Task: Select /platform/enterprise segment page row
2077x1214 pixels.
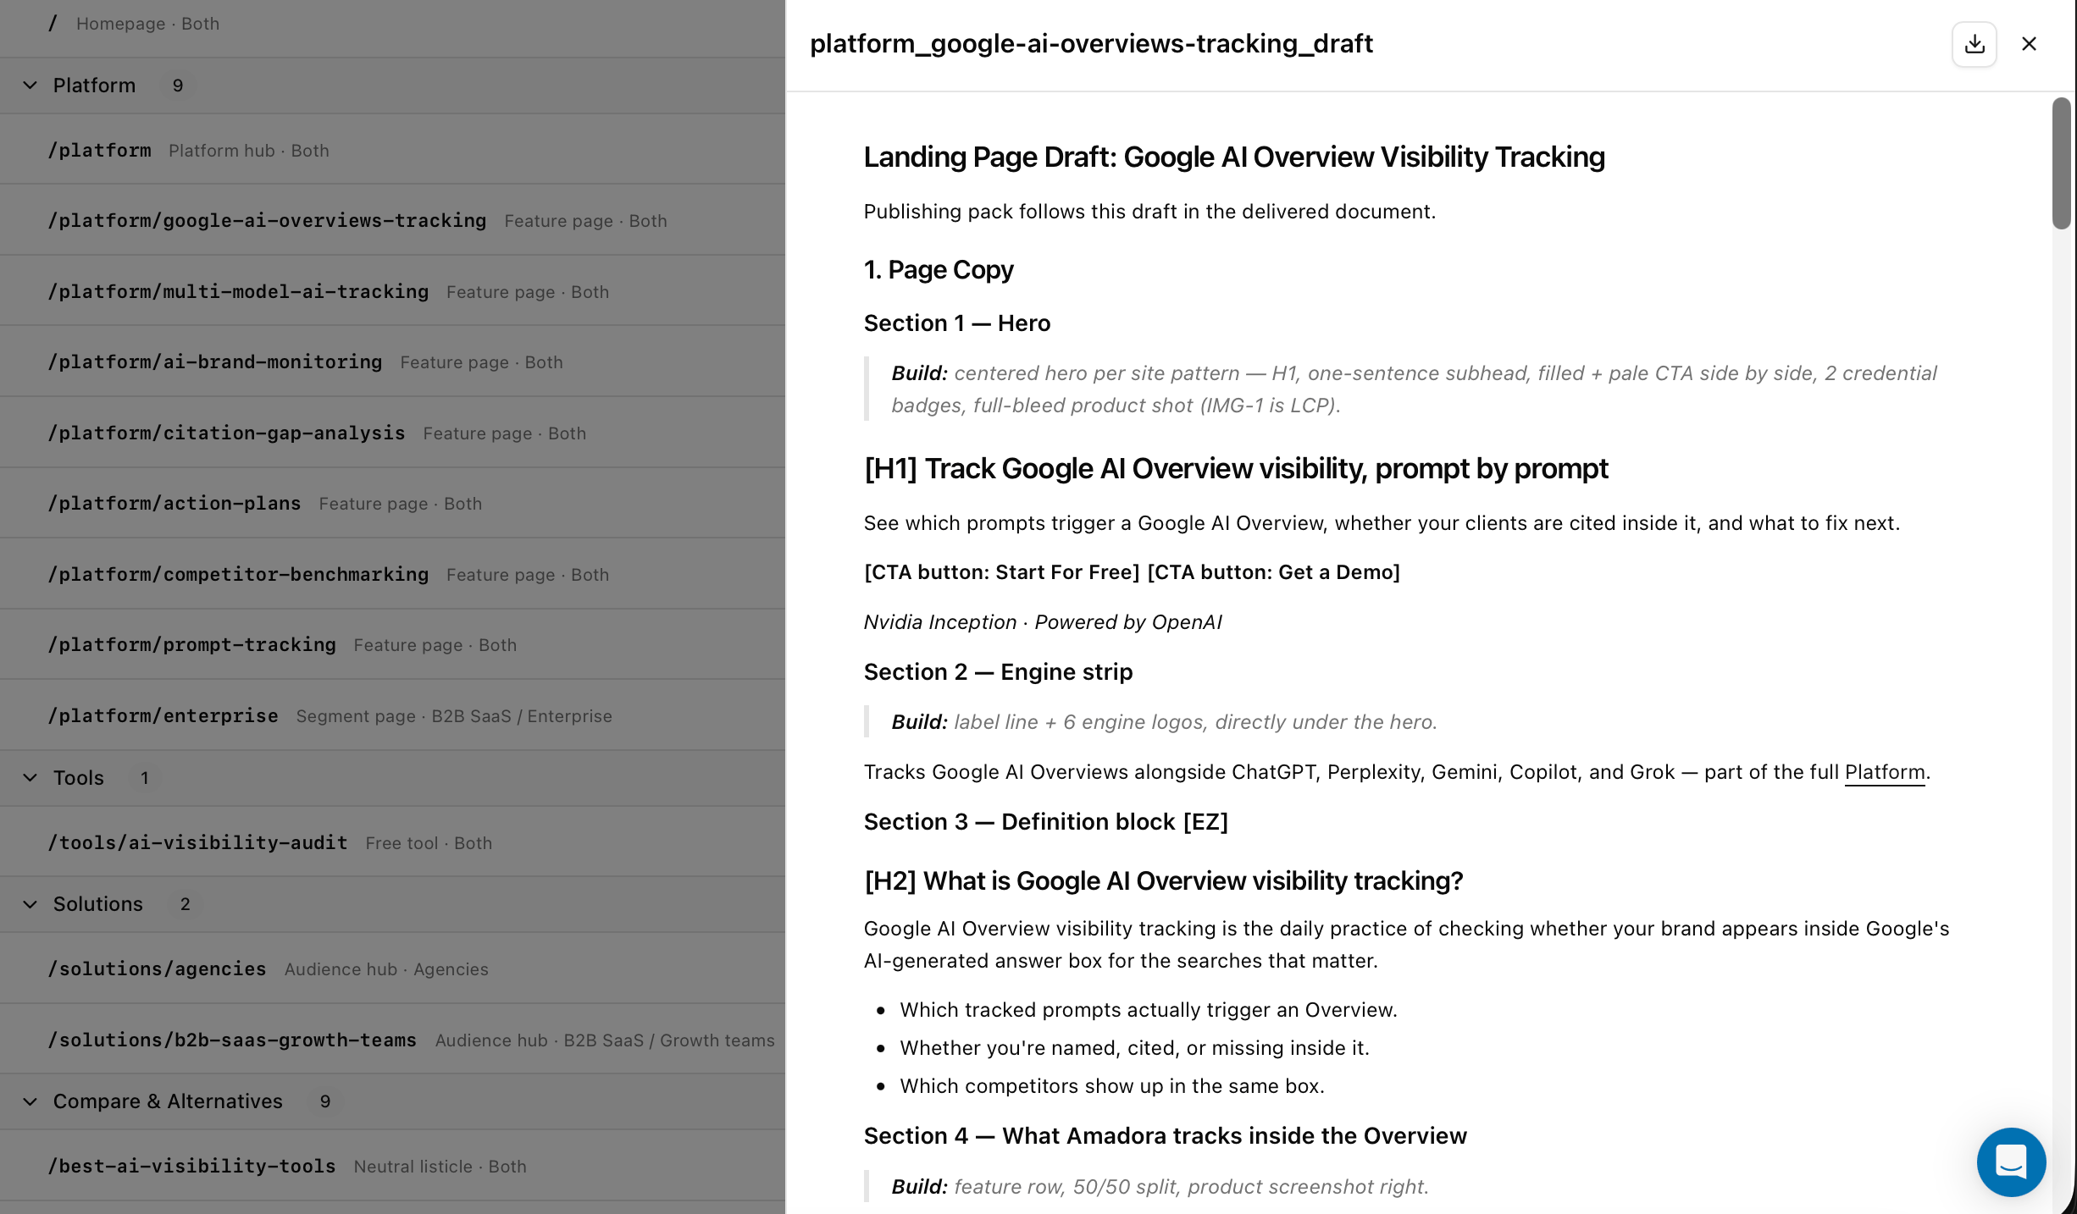Action: coord(392,715)
